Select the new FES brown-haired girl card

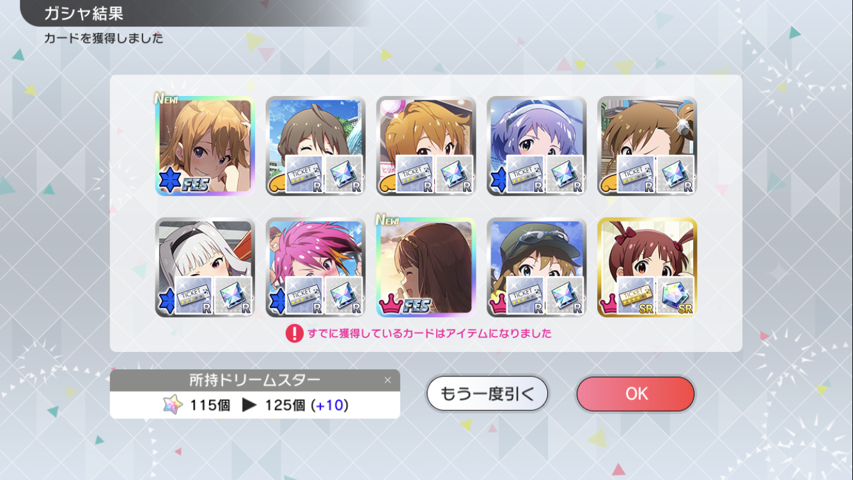click(426, 267)
